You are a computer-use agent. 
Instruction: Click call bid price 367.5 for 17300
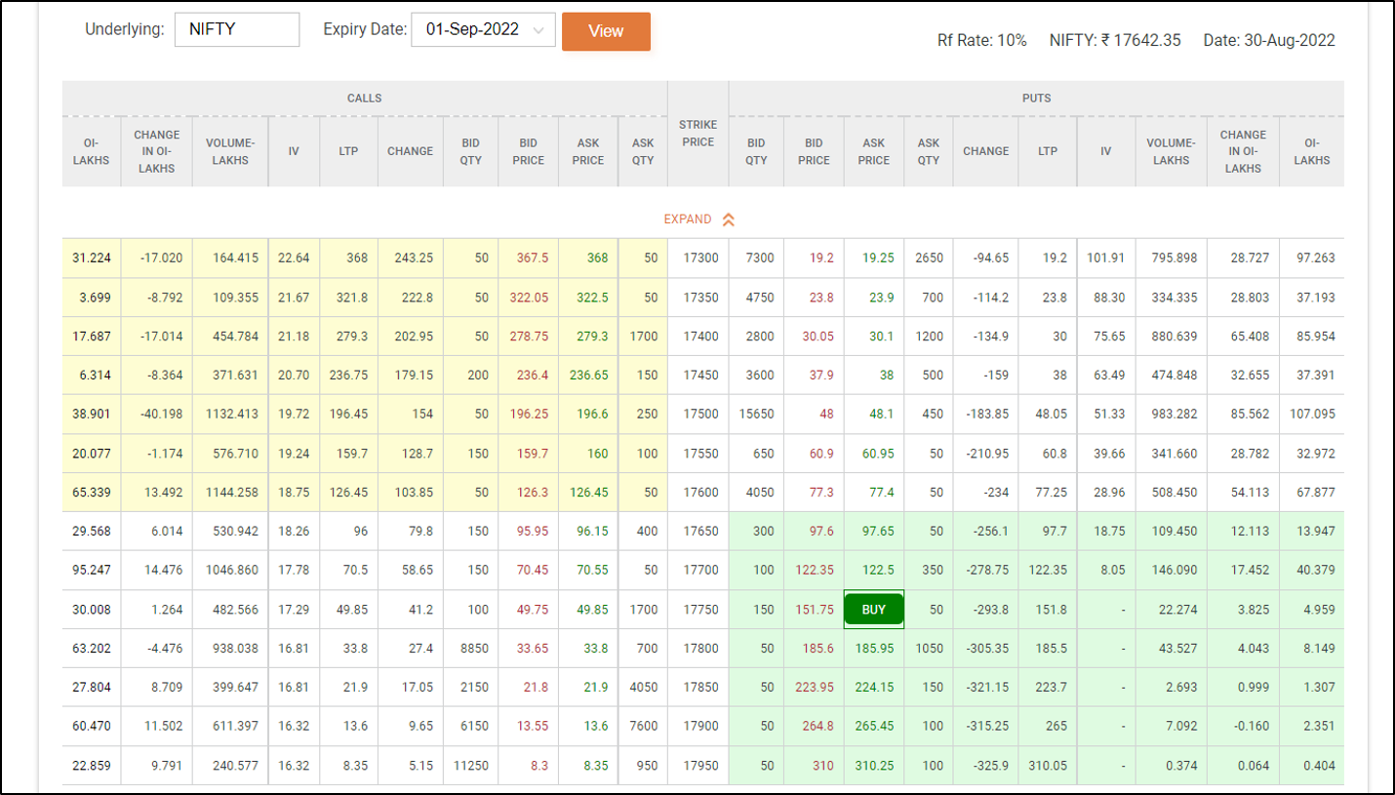[x=528, y=258]
